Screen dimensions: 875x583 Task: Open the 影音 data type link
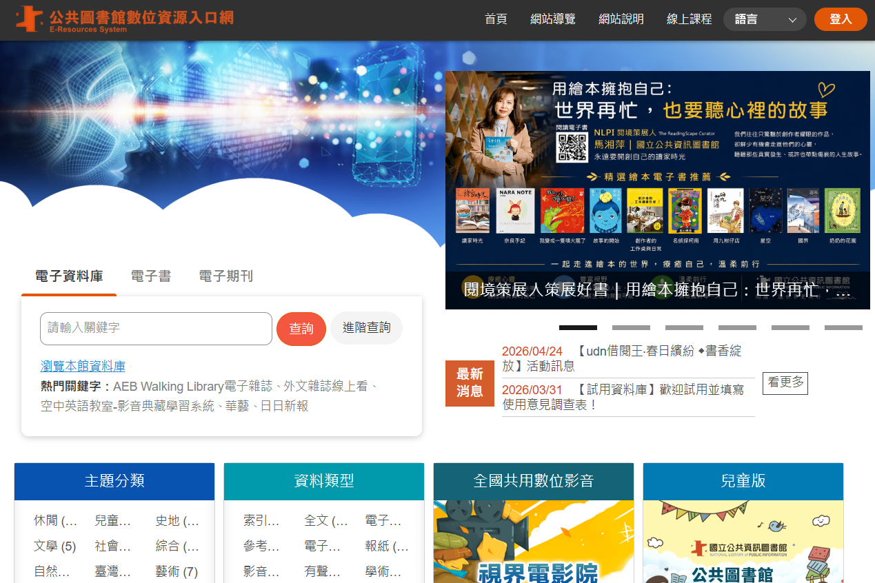(x=262, y=572)
